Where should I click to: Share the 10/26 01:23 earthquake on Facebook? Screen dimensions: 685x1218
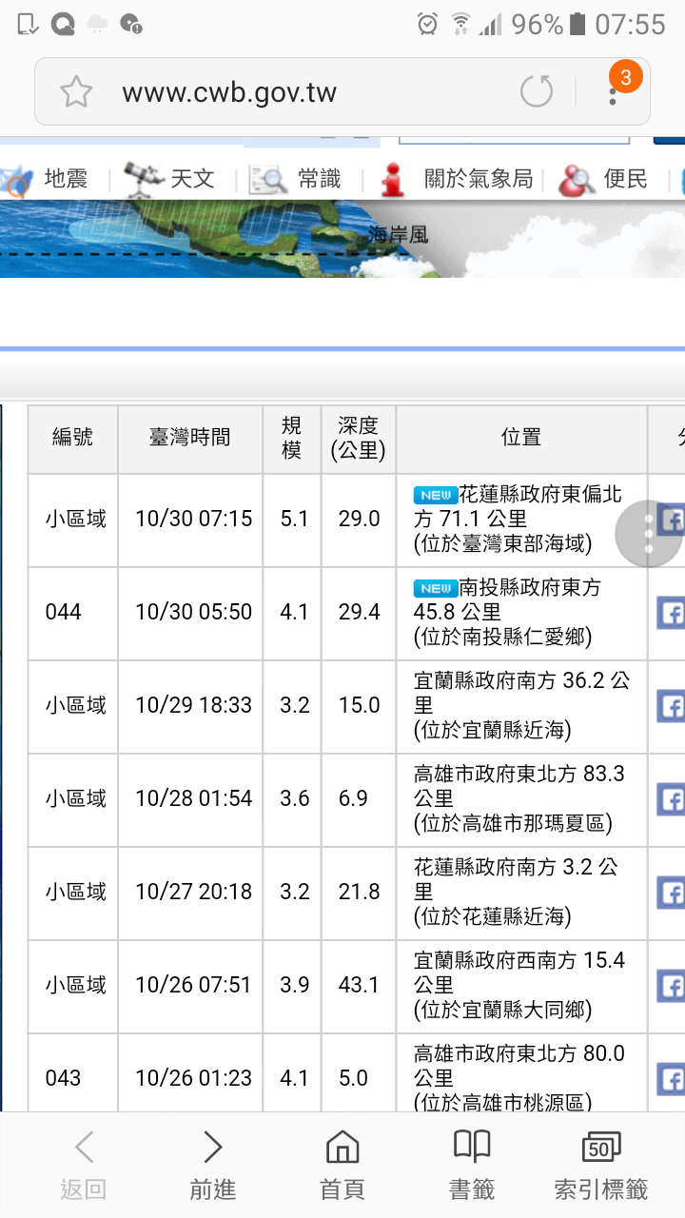[x=671, y=1079]
